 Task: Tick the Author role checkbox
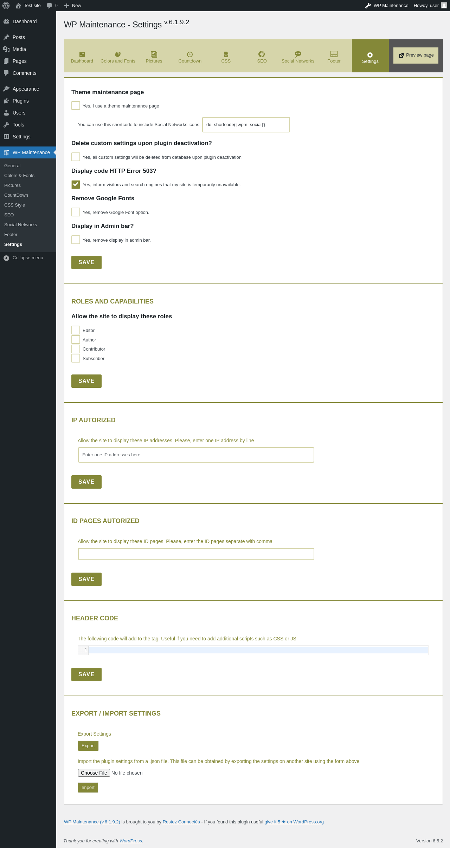(x=76, y=339)
